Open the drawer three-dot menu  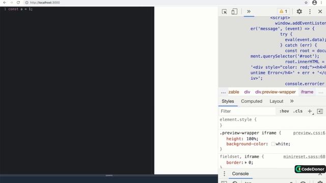point(224,174)
